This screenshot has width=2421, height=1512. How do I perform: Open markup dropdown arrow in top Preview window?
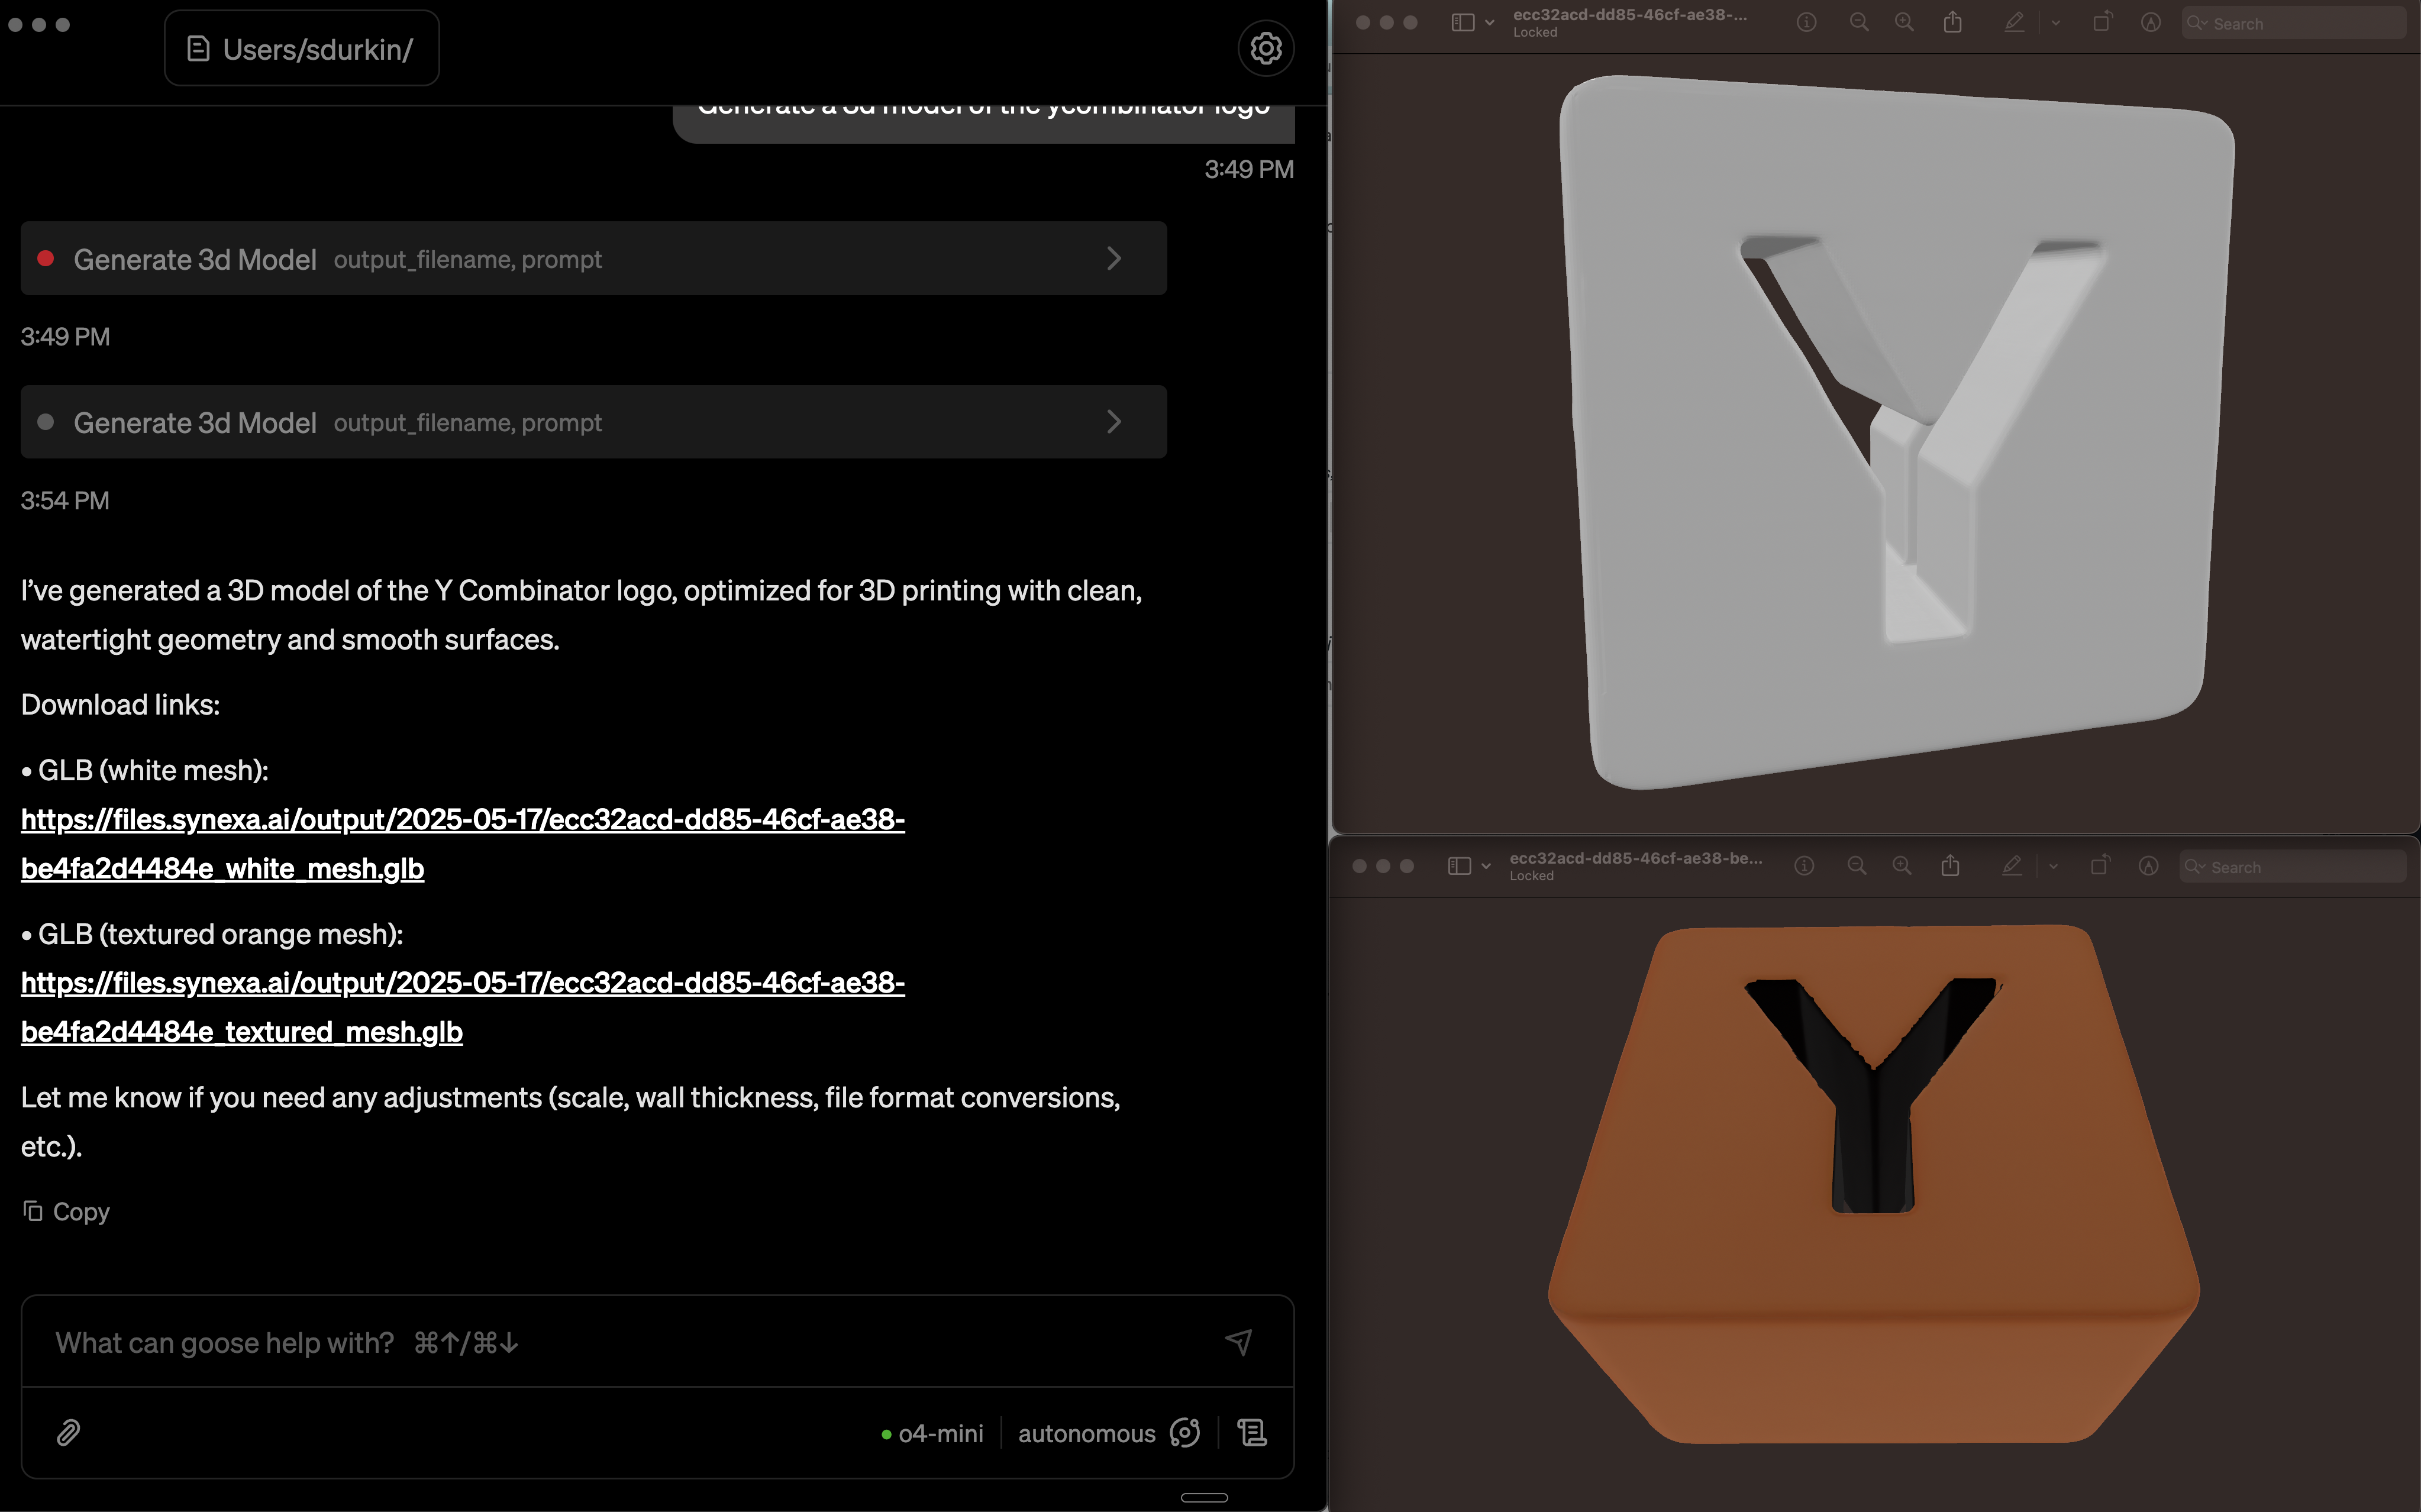(x=2055, y=22)
